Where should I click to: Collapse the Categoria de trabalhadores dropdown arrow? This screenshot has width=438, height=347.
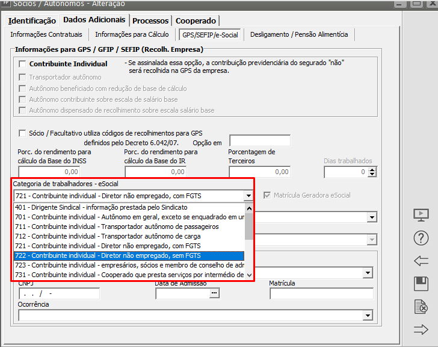(248, 196)
